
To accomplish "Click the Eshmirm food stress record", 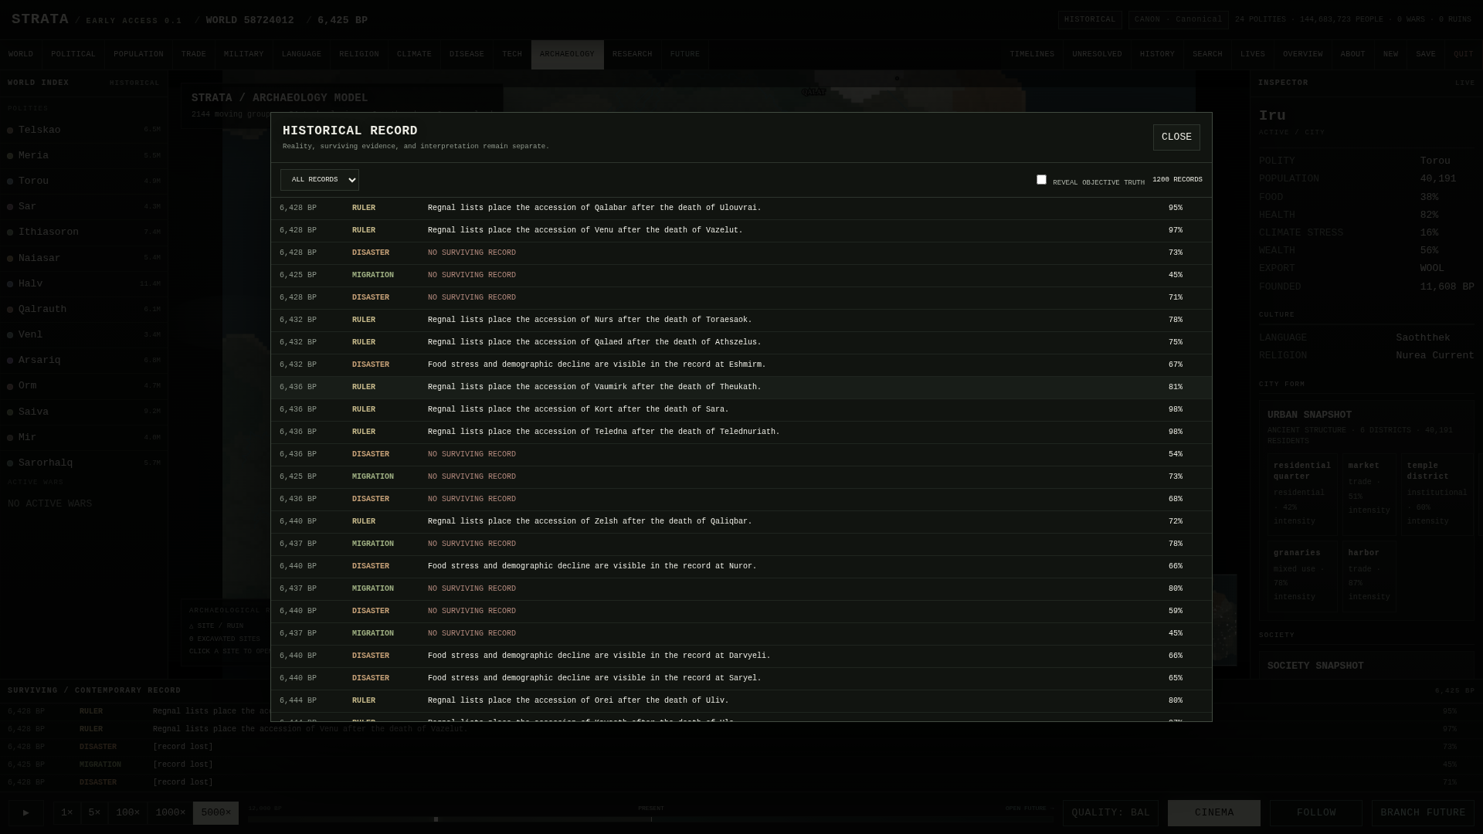I will pos(741,364).
